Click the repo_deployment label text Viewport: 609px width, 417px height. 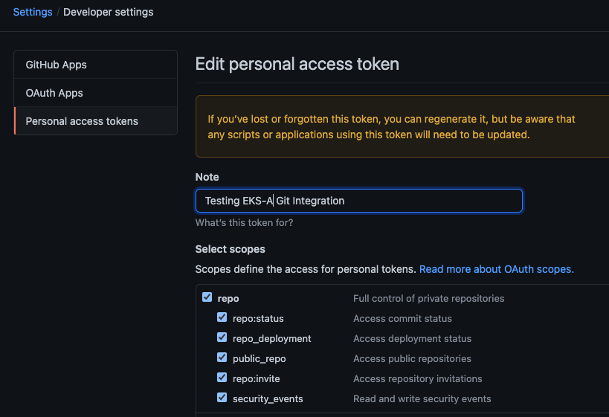[271, 338]
